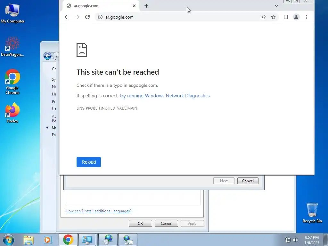Click Chrome's forward arrow

click(x=77, y=17)
